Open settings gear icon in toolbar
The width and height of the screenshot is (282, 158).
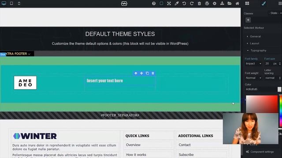click(215, 4)
